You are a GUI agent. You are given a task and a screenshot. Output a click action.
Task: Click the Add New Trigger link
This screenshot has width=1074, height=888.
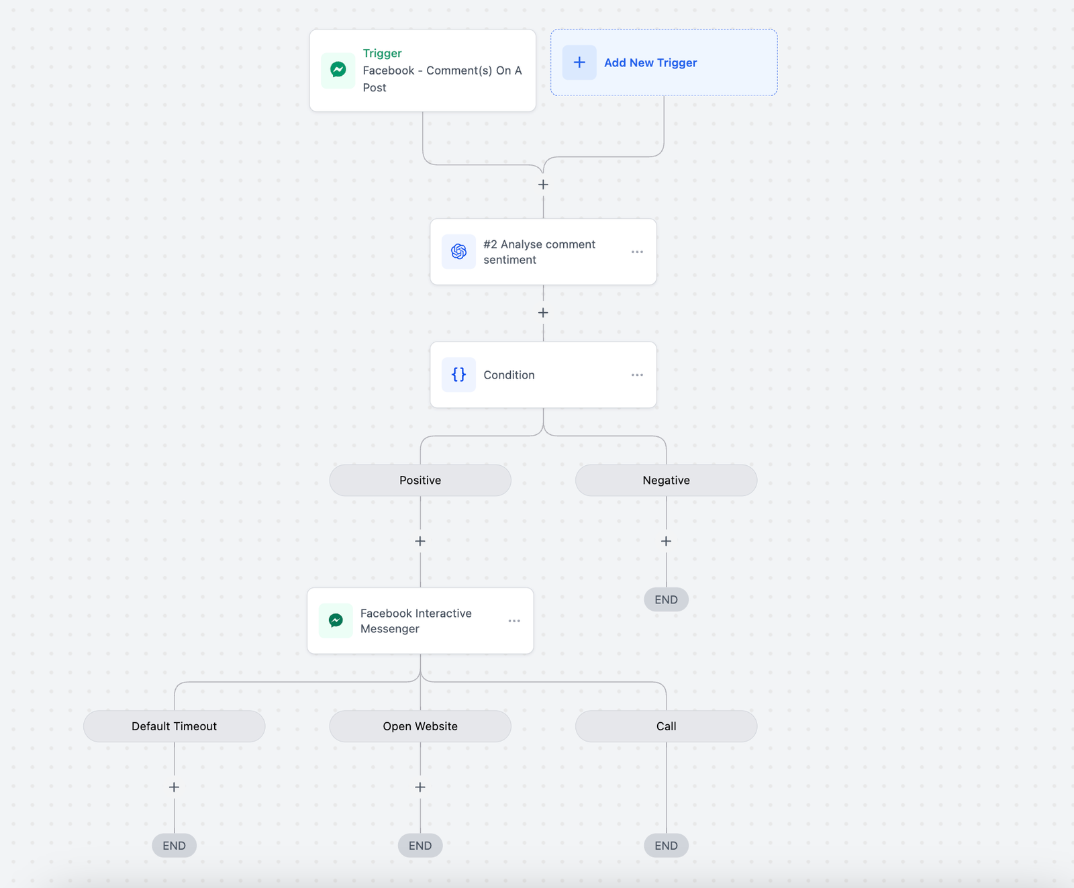point(650,62)
